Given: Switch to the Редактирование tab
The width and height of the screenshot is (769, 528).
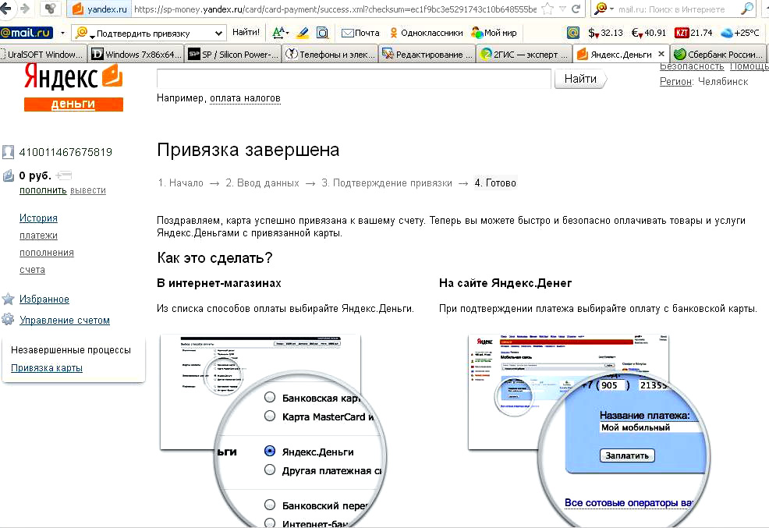Looking at the screenshot, I should pos(427,55).
